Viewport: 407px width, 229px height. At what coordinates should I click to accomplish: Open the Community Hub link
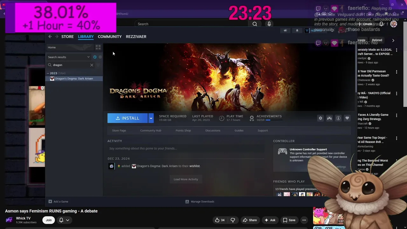151,130
